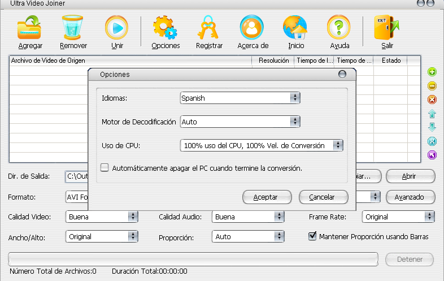Image resolution: width=444 pixels, height=281 pixels.
Task: Click the Agregar folder icon
Action: pyautogui.click(x=29, y=28)
